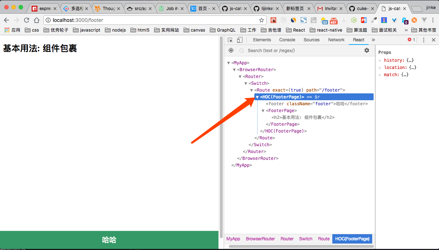This screenshot has width=439, height=250.
Task: Open Chrome's three-dot menu
Action: pos(433,20)
